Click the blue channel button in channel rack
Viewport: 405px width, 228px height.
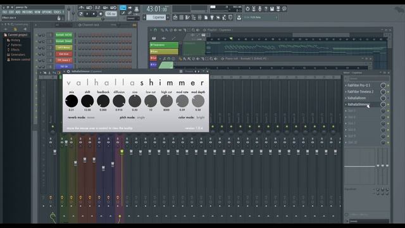point(64,66)
